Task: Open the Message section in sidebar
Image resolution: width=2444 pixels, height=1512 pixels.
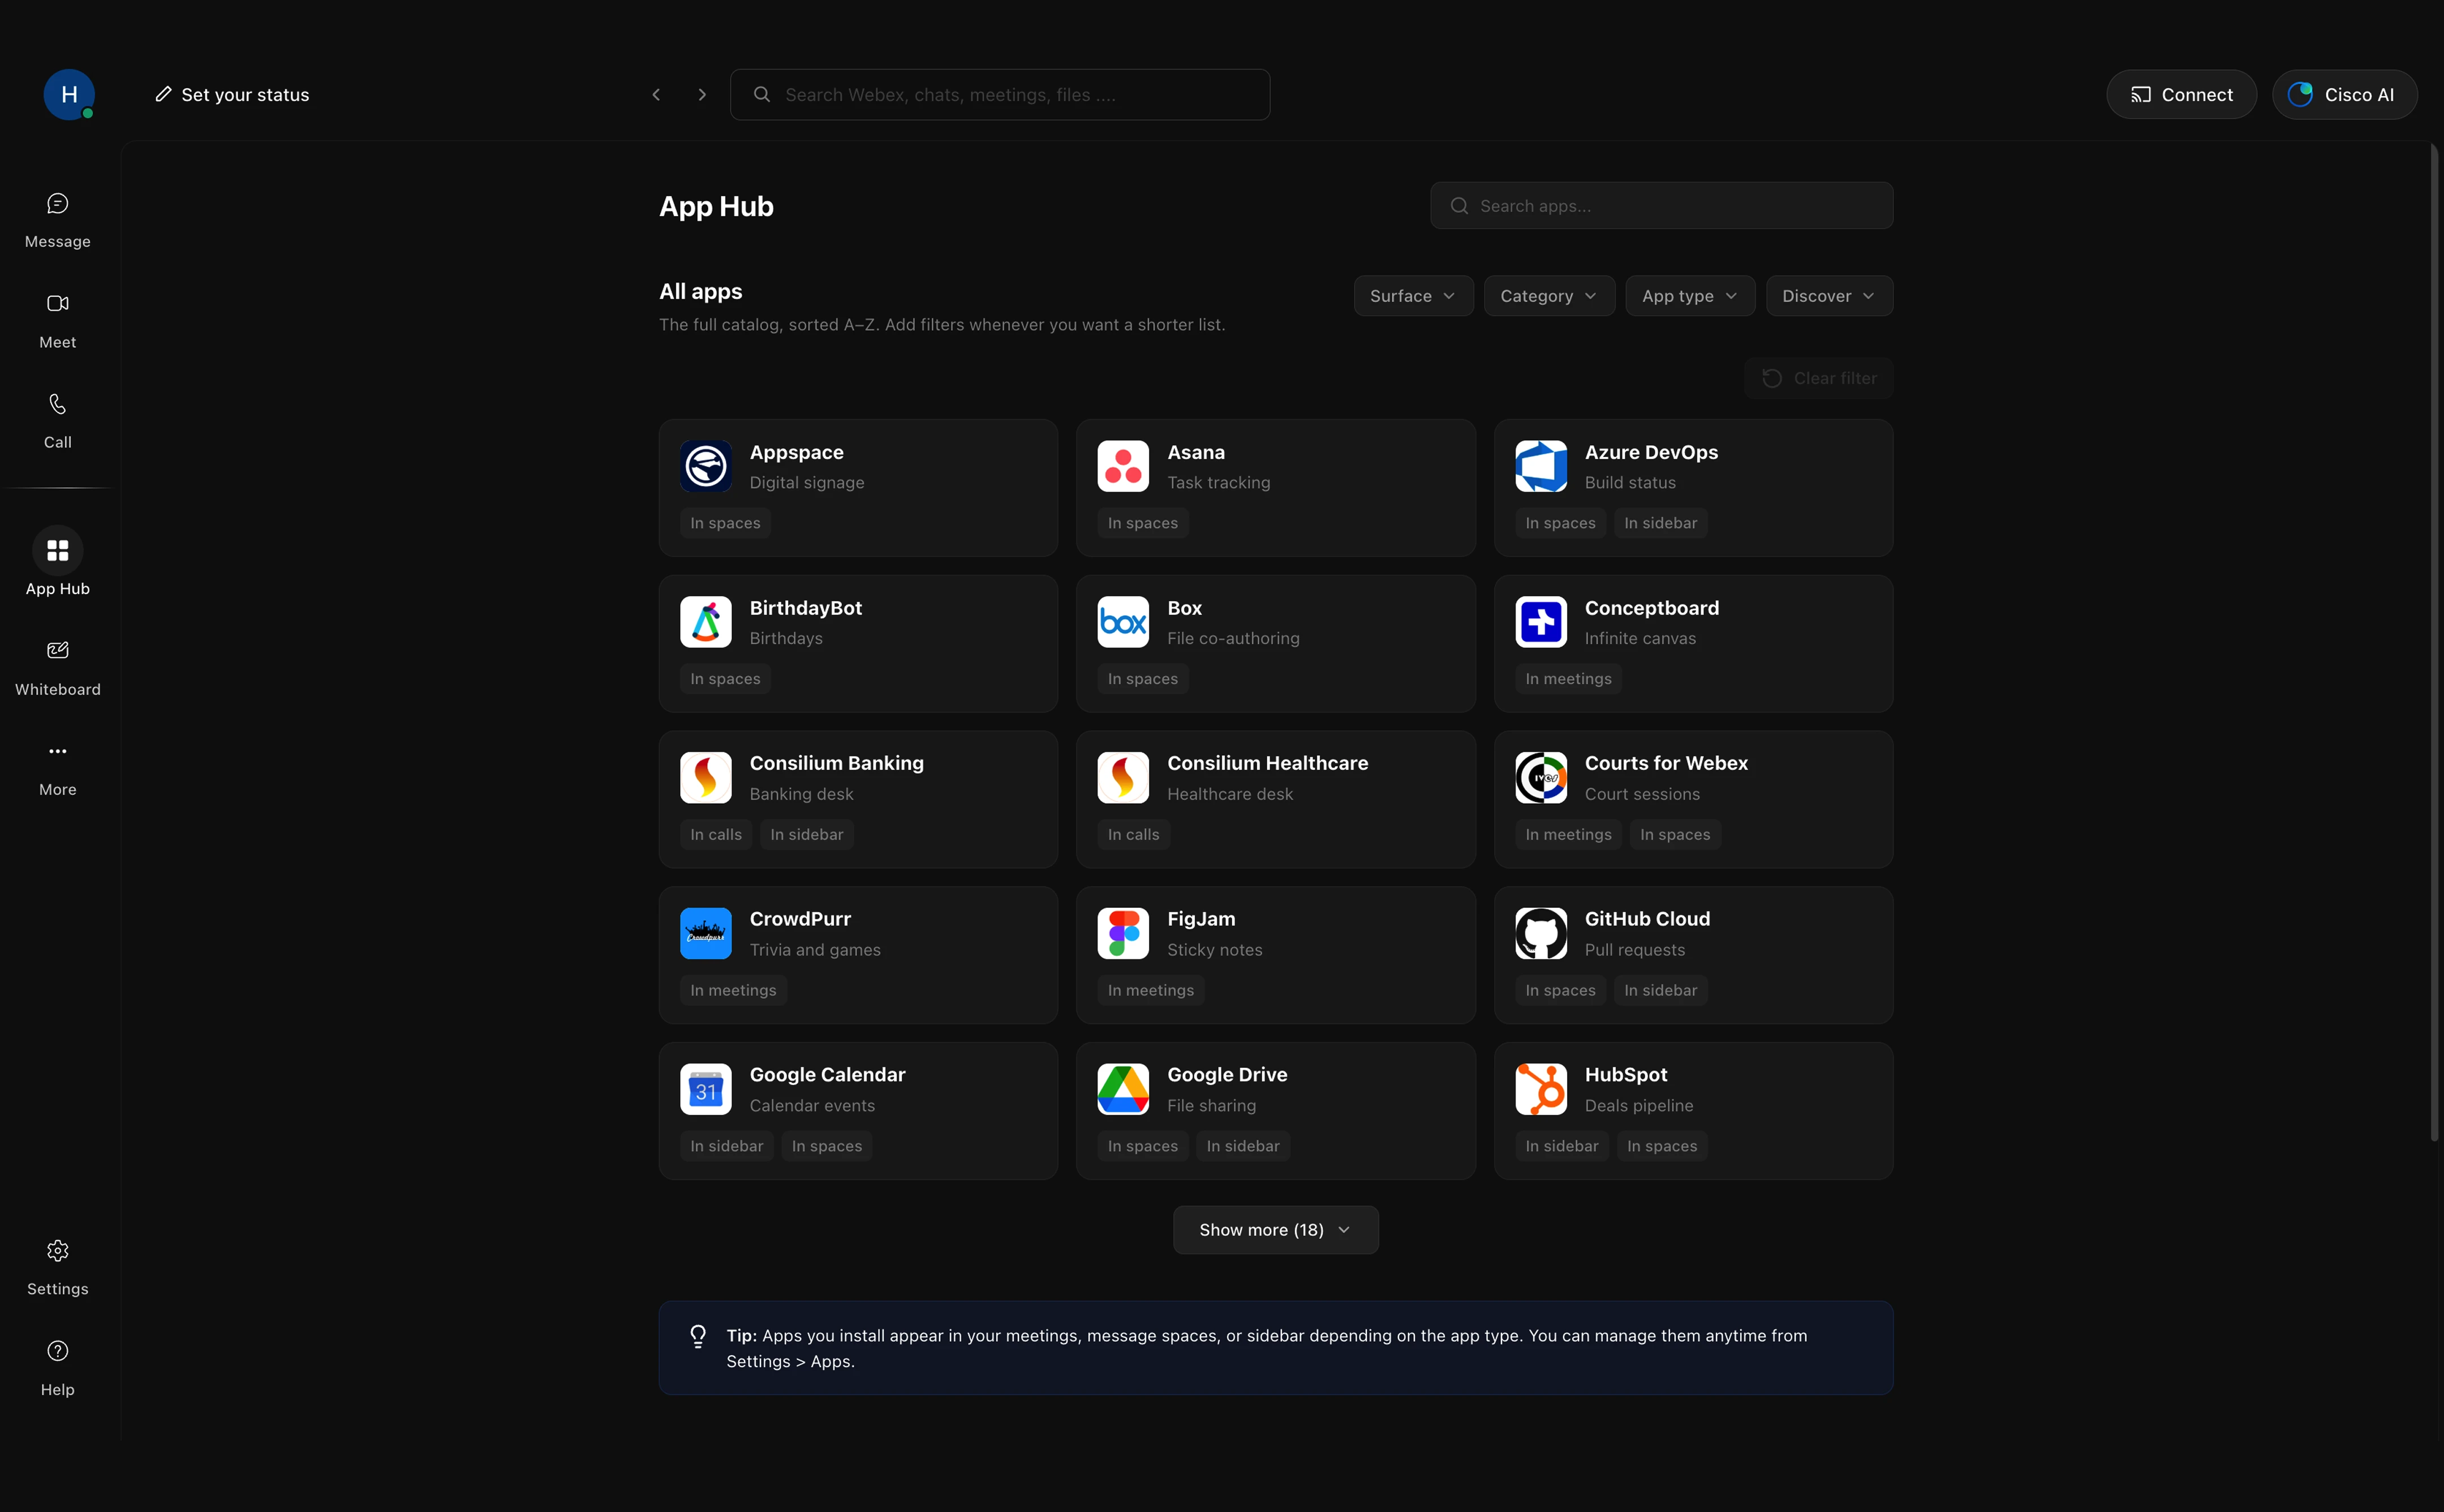Action: 58,221
